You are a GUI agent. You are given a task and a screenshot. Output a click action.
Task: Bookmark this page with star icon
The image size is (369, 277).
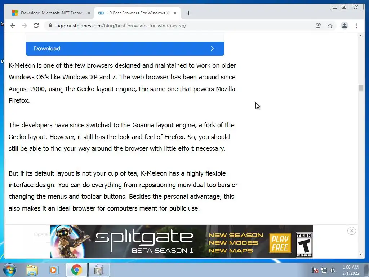(x=330, y=26)
